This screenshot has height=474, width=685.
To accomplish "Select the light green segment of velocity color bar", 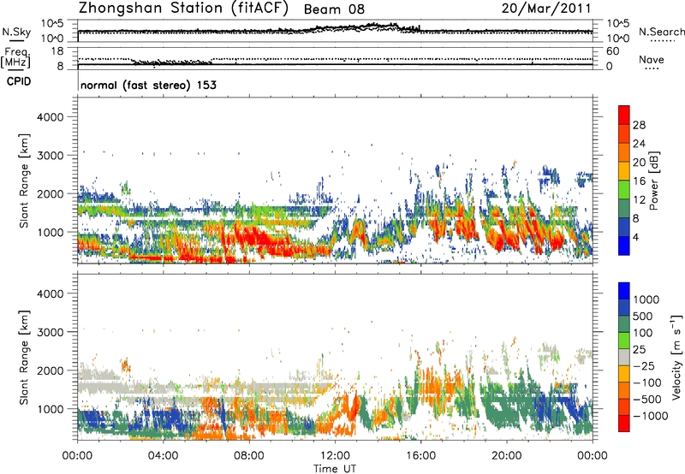I will (624, 341).
